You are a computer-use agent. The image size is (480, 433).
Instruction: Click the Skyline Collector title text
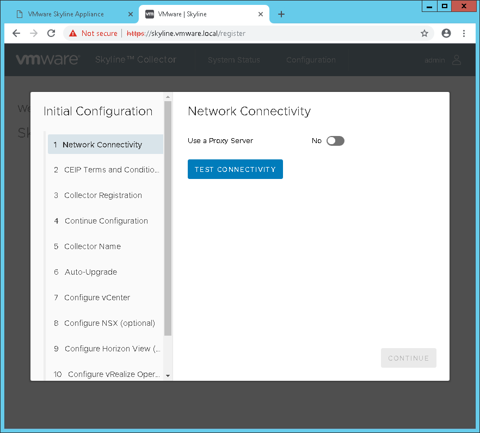tap(136, 59)
